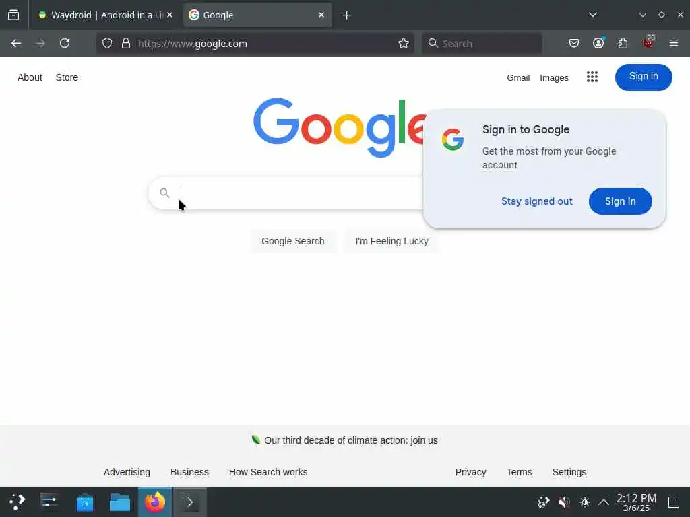Open tracking protection shield icon
This screenshot has width=690, height=517.
coord(107,43)
